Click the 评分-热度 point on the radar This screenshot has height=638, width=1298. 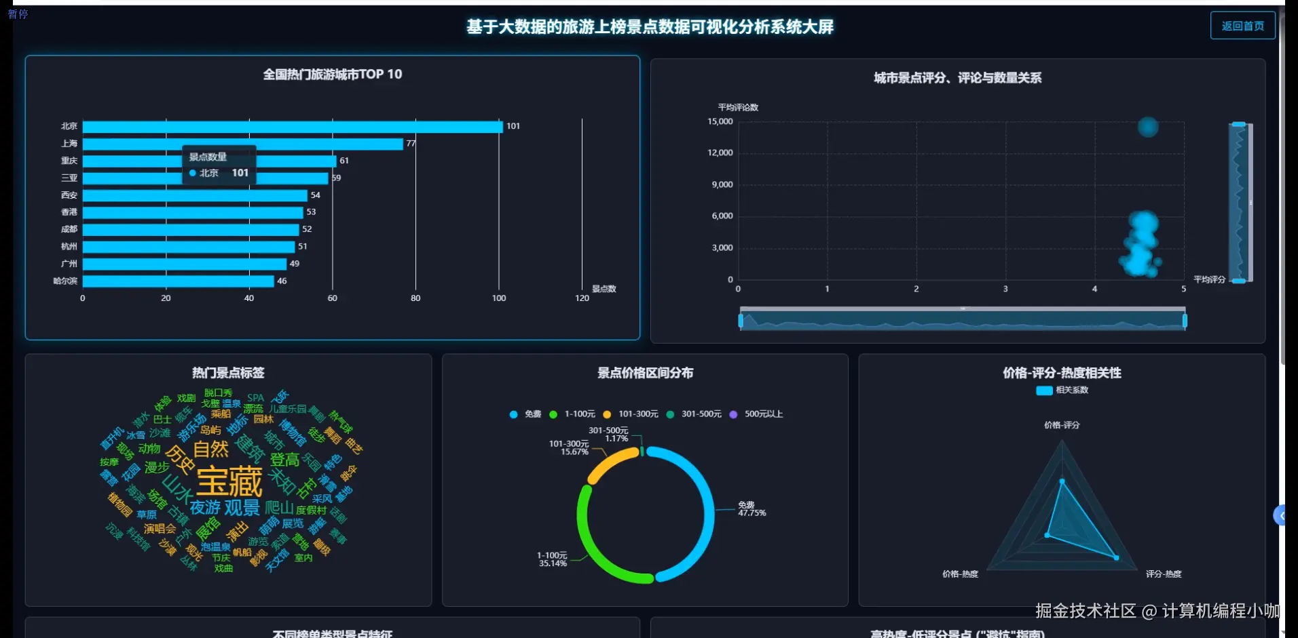tap(1117, 558)
